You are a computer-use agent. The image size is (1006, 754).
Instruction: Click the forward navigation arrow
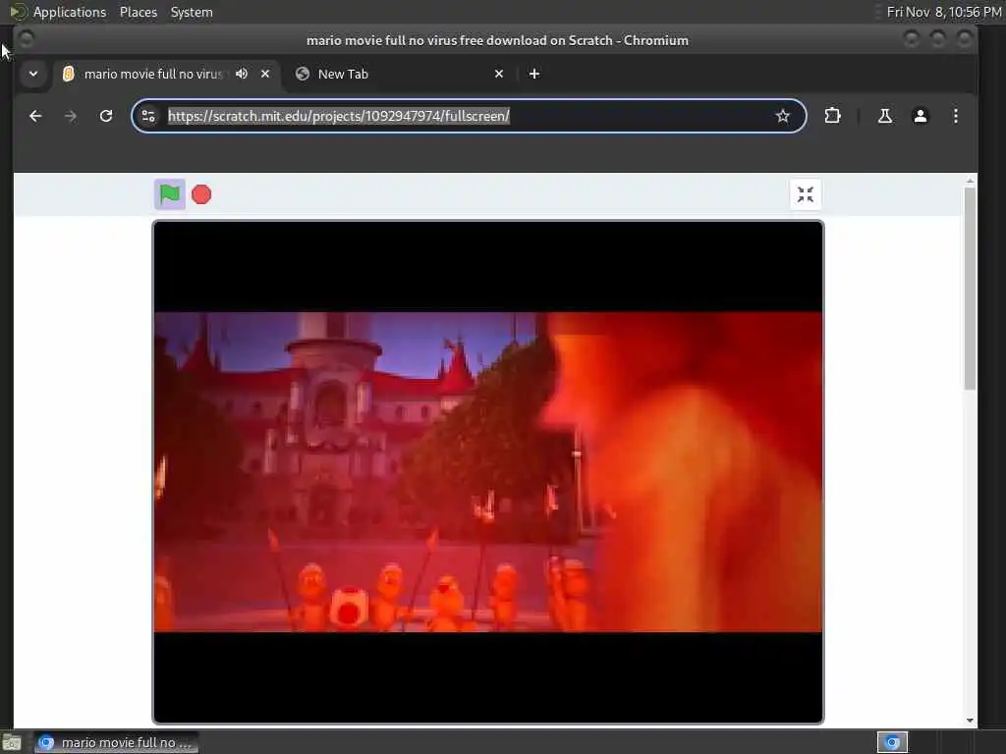tap(71, 116)
